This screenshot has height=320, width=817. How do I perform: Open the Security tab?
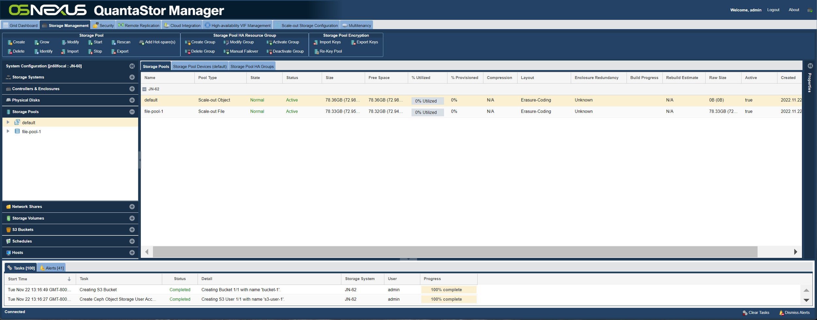click(103, 25)
